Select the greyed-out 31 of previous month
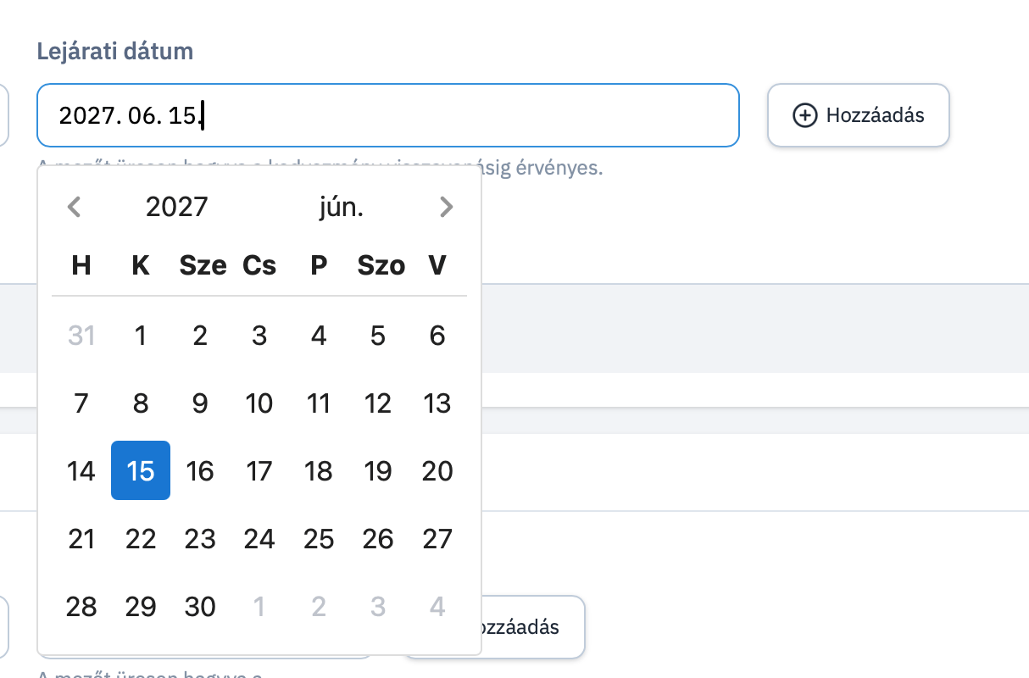 [81, 336]
